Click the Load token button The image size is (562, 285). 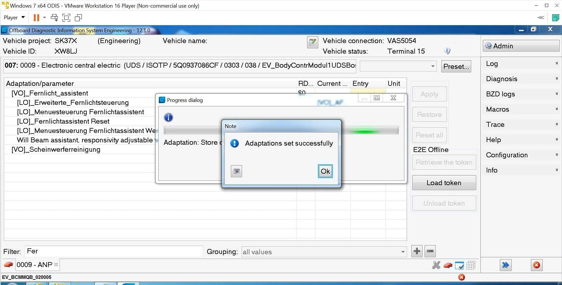pos(444,183)
